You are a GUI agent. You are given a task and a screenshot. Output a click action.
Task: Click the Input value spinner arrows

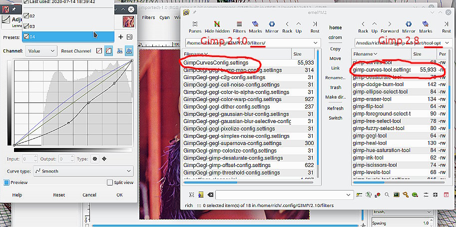click(35, 159)
